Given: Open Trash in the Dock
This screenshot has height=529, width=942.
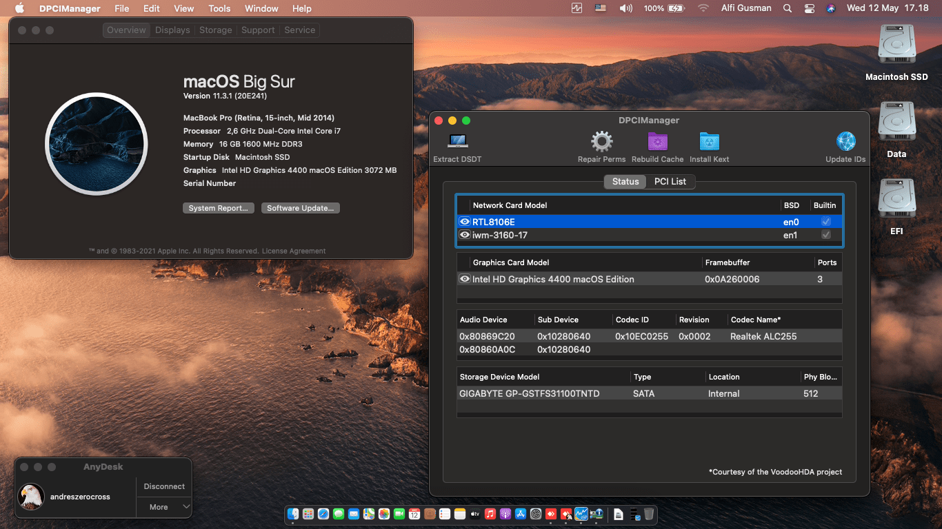Looking at the screenshot, I should point(649,514).
